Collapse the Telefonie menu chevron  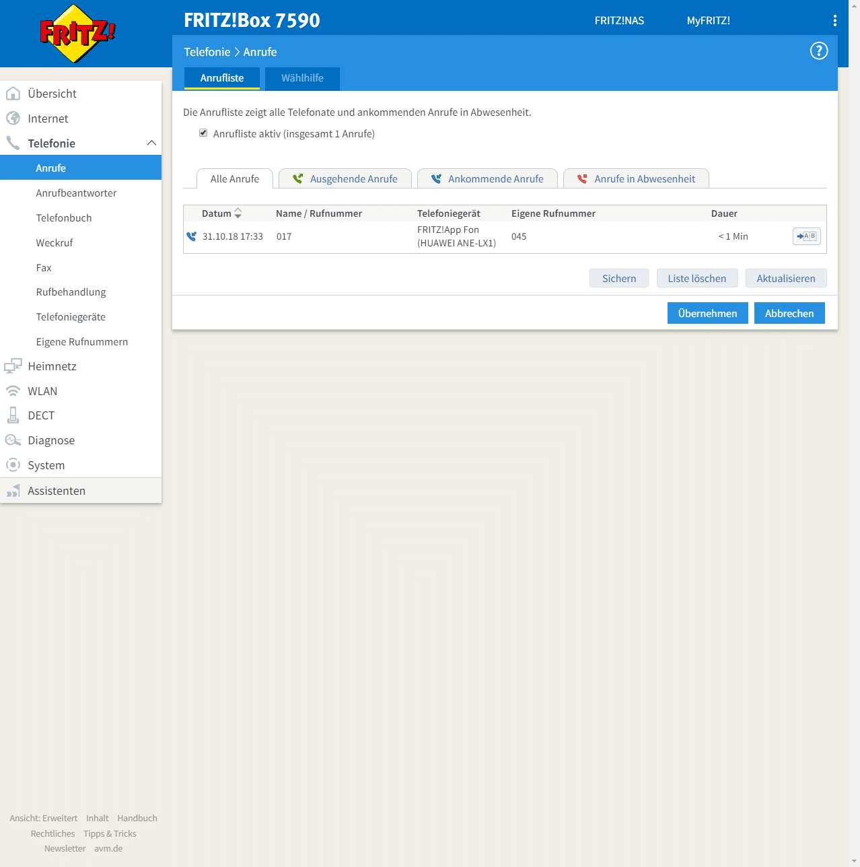coord(151,143)
